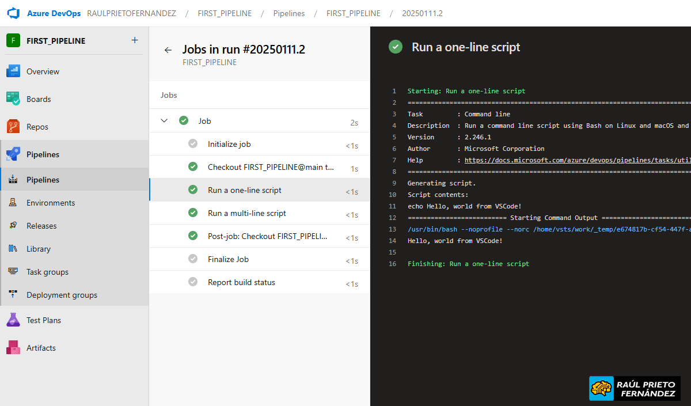Go to the Repos section icon
Viewport: 691px width, 406px height.
click(13, 127)
